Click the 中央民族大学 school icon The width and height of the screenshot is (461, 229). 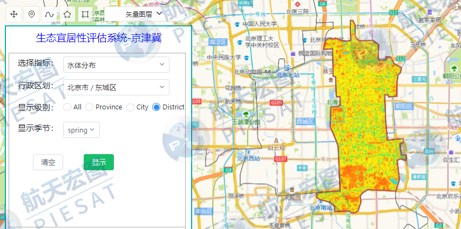tap(246, 58)
